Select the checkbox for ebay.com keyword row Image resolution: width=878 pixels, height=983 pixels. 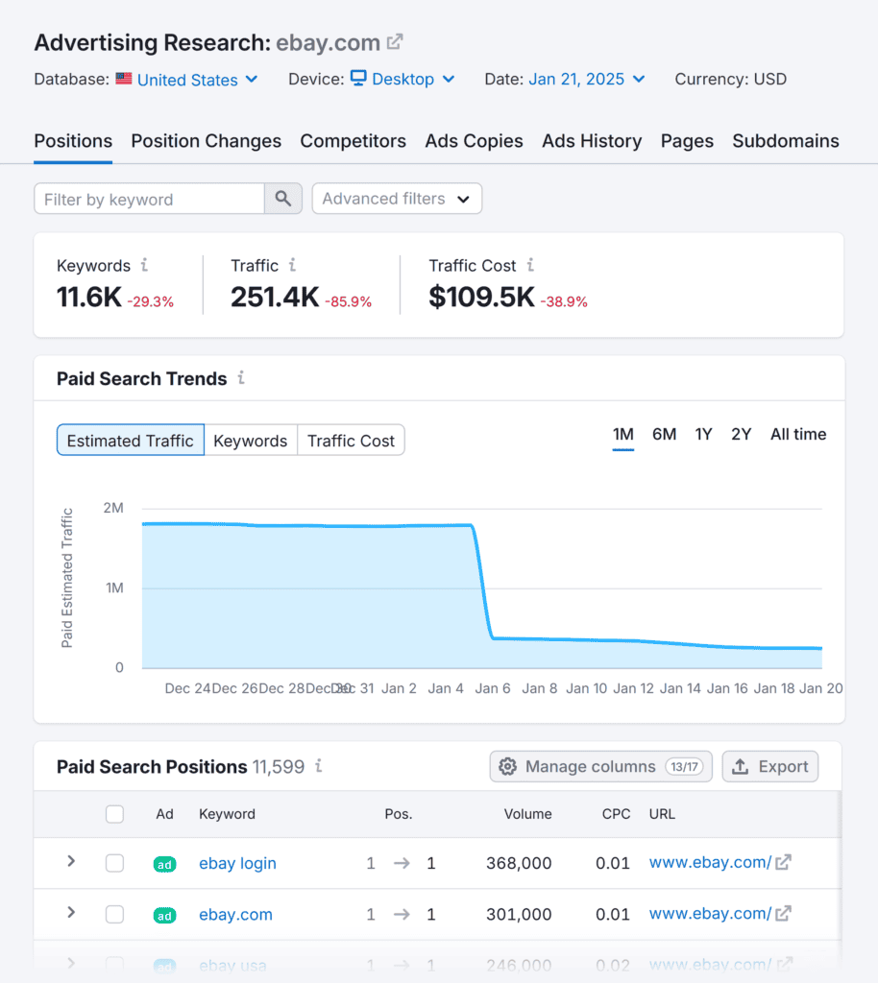(114, 914)
